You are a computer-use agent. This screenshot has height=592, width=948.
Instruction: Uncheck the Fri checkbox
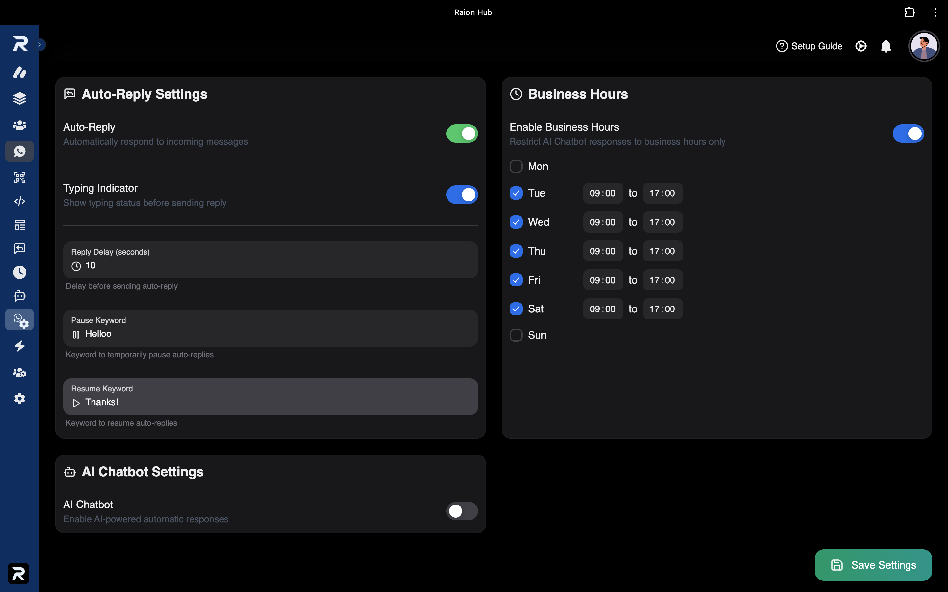tap(516, 280)
